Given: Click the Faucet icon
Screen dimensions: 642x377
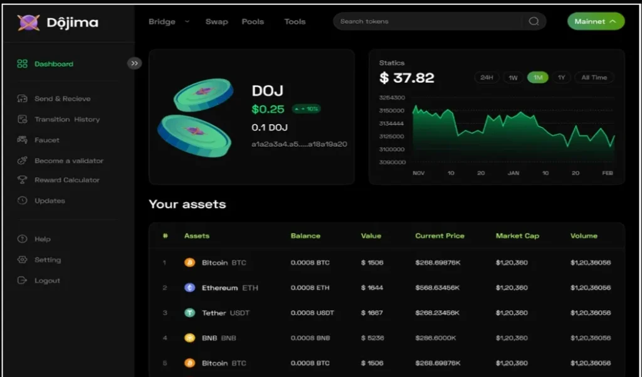Looking at the screenshot, I should tap(22, 140).
